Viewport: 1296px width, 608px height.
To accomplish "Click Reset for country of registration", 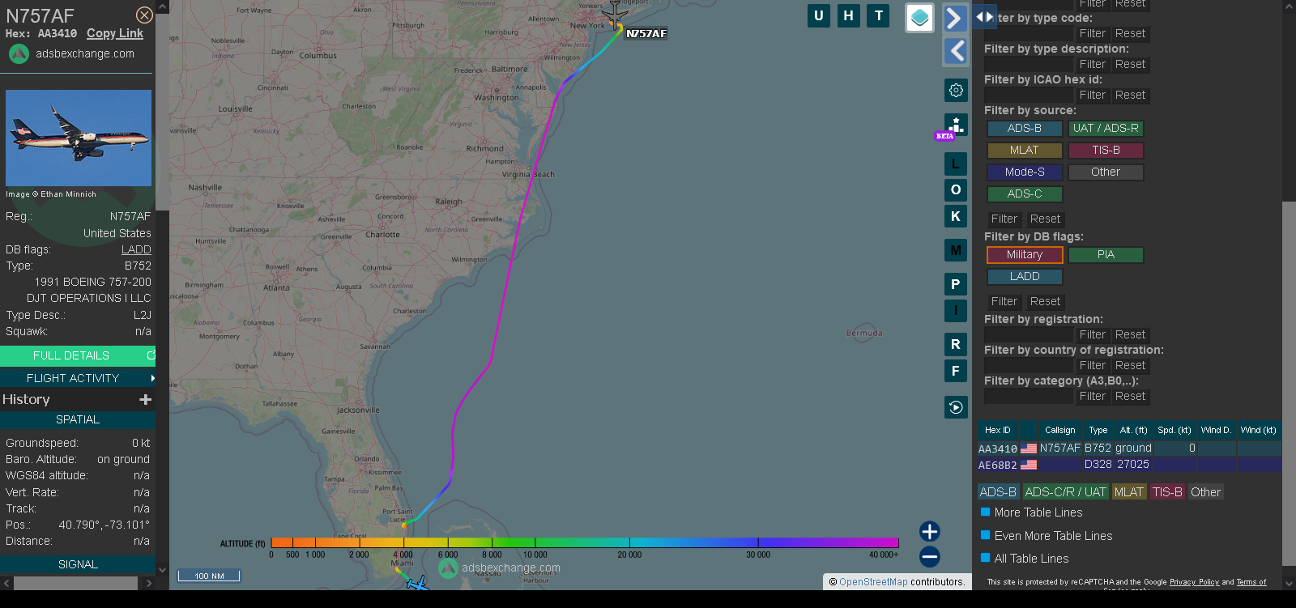I will 1130,365.
